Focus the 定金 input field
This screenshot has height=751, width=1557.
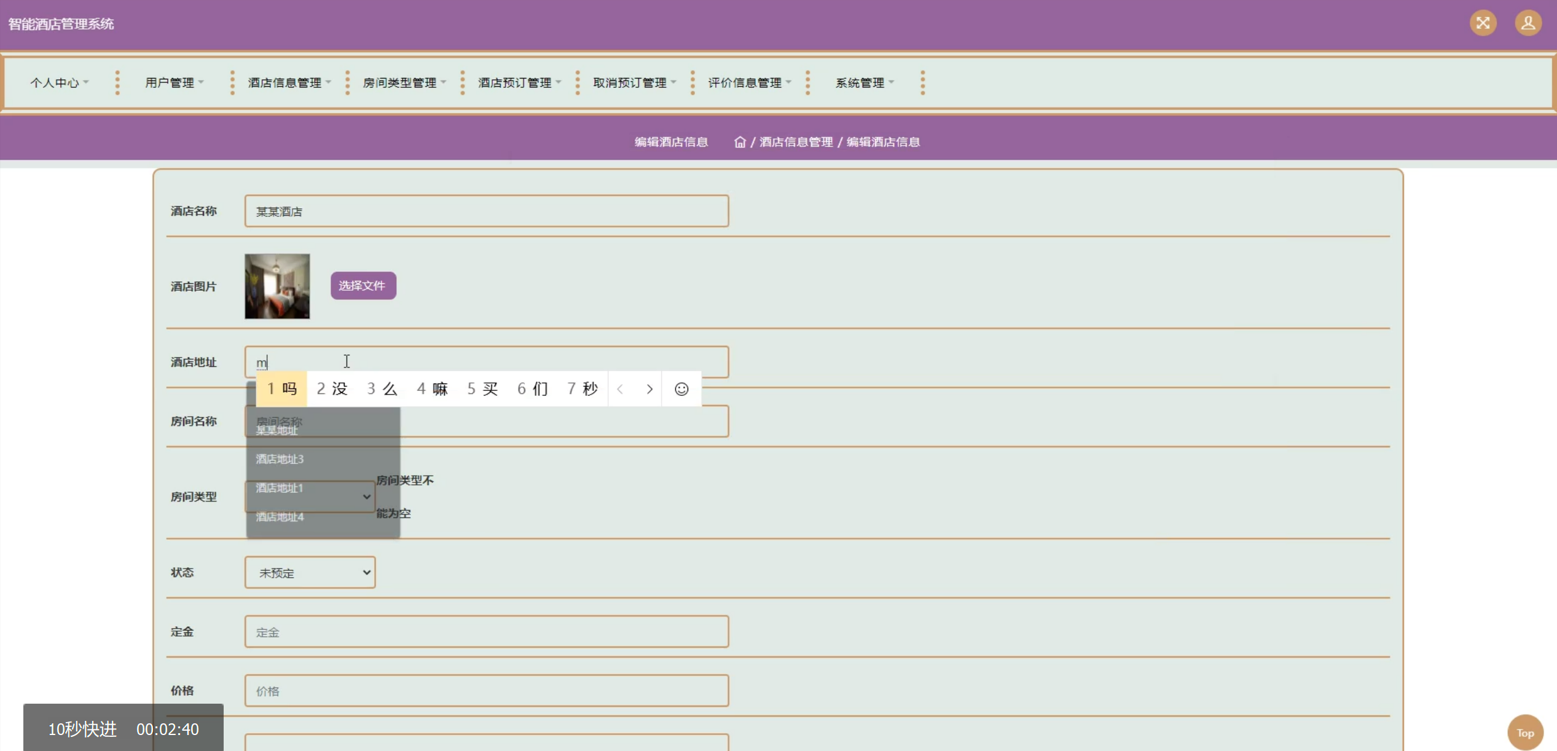[486, 632]
